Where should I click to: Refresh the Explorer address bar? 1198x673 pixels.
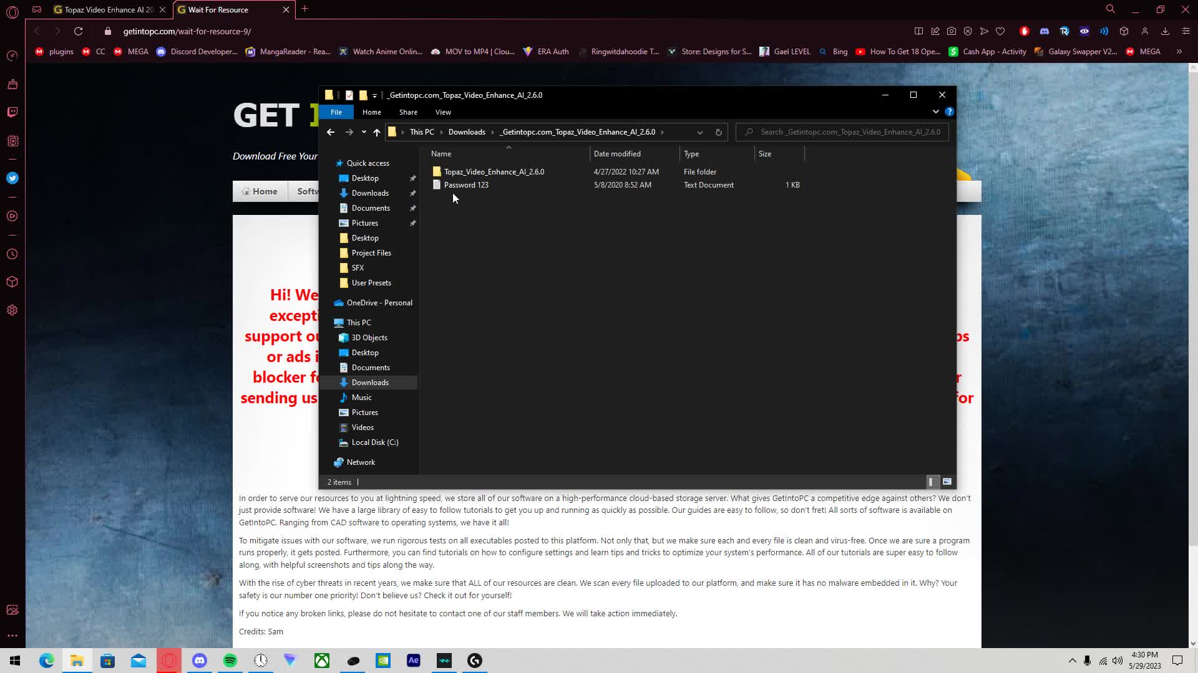tap(718, 132)
